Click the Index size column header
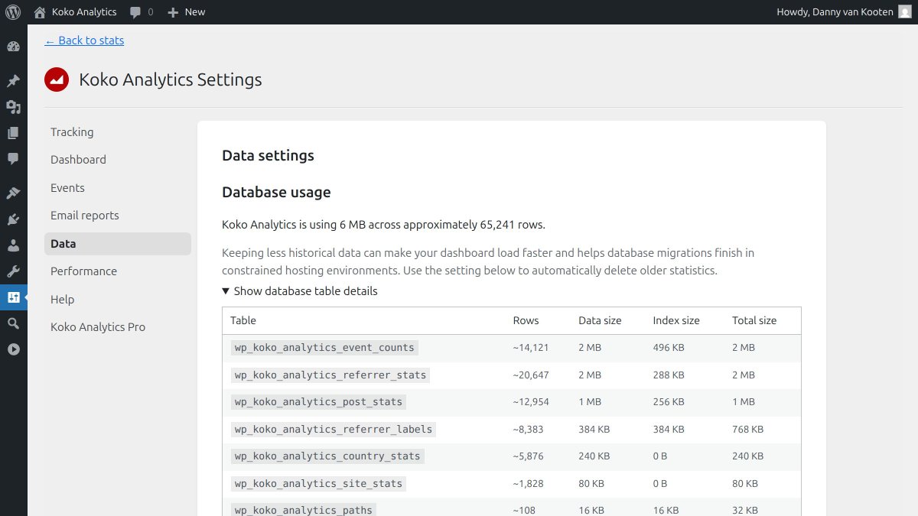The image size is (918, 516). click(x=676, y=321)
